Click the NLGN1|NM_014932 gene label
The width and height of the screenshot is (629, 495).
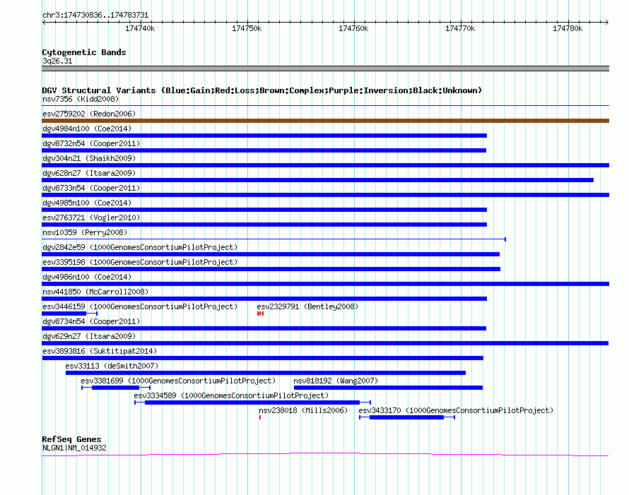coord(75,448)
